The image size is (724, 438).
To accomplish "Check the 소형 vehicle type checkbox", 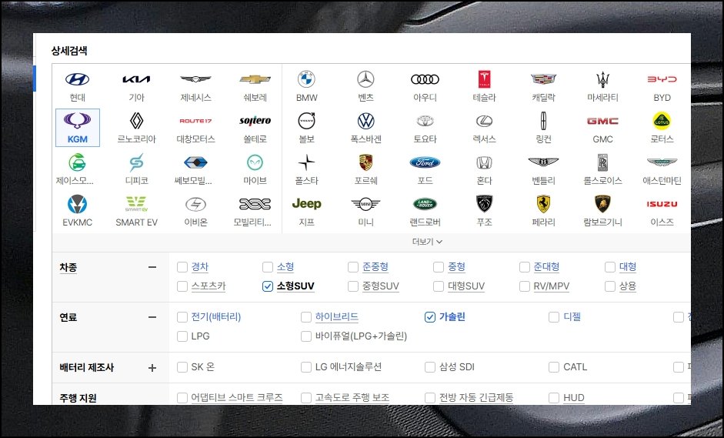I will pos(267,267).
